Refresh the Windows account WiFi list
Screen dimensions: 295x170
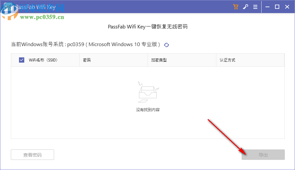coord(166,45)
